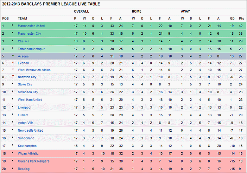The width and height of the screenshot is (247, 173).
Task: Click the arrow beside Wigan Athletic
Action: tap(12, 153)
